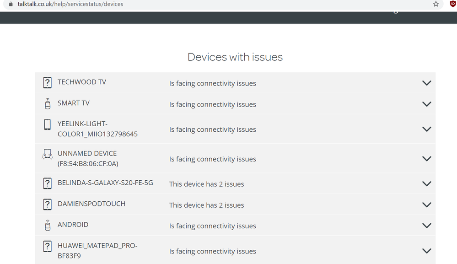Click the UNNAMED DEVICE (F8:54:B8:06:CF:0A) name
The width and height of the screenshot is (457, 264).
click(x=88, y=158)
